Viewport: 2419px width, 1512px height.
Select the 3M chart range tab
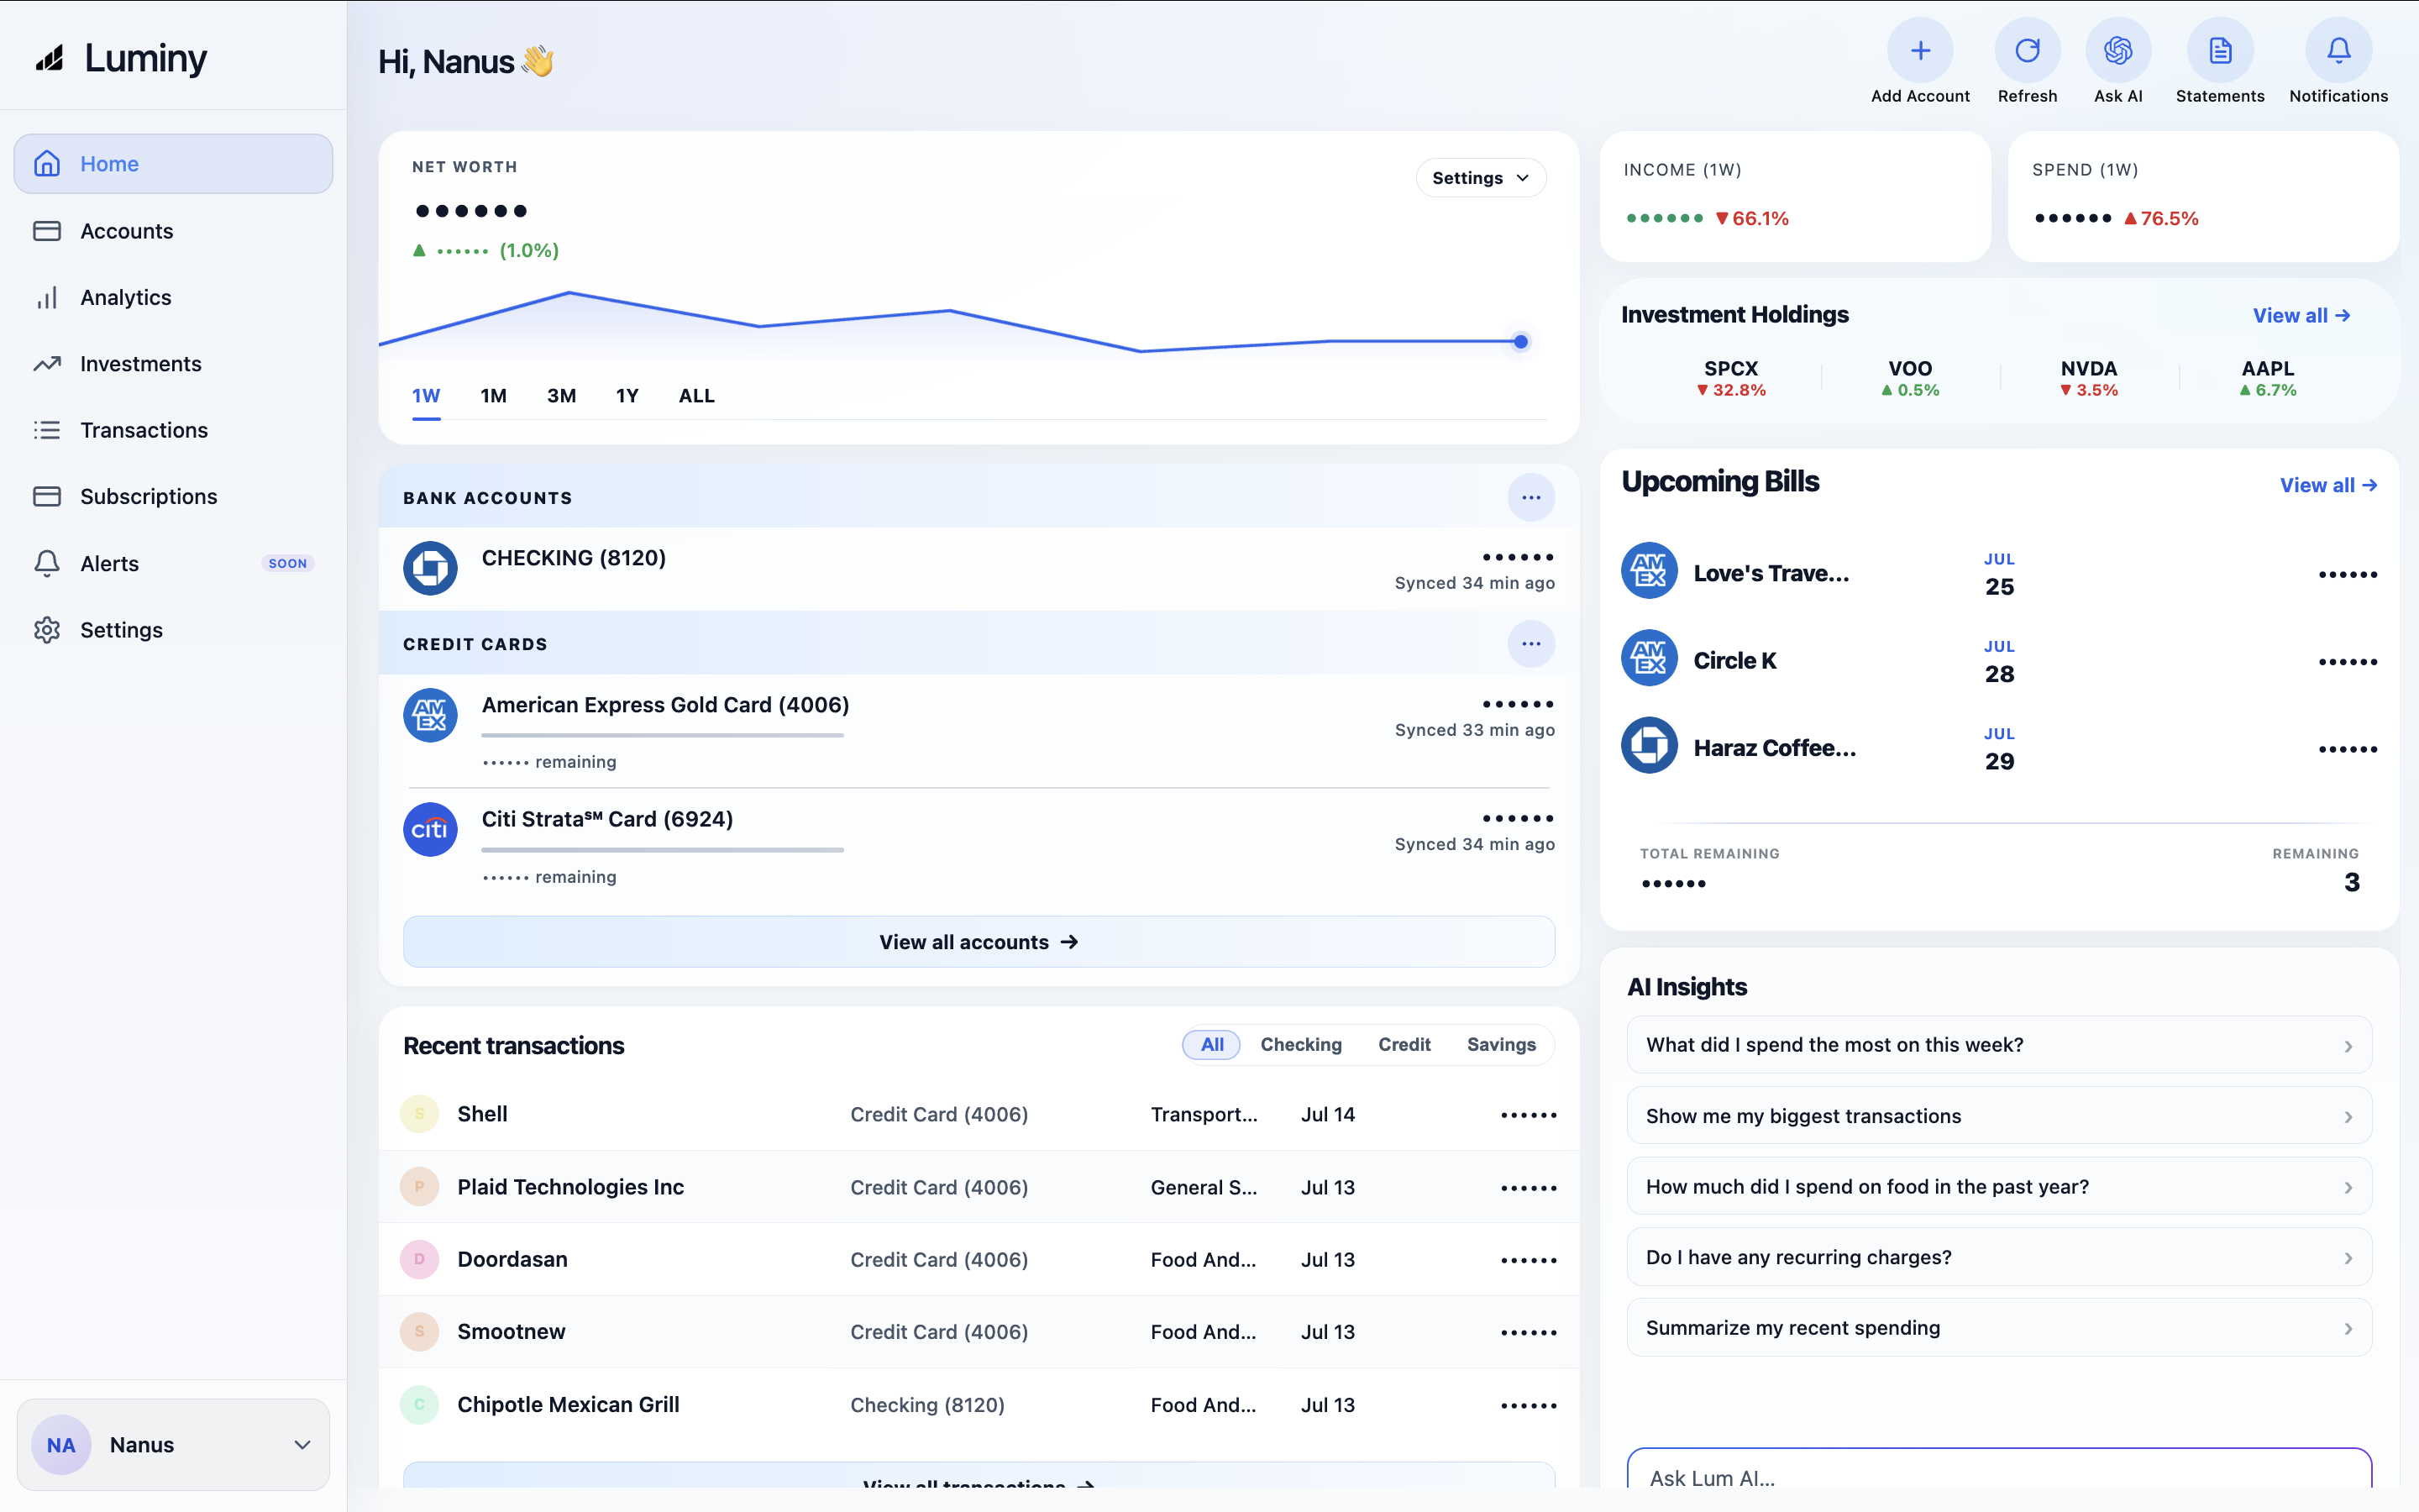pyautogui.click(x=562, y=396)
